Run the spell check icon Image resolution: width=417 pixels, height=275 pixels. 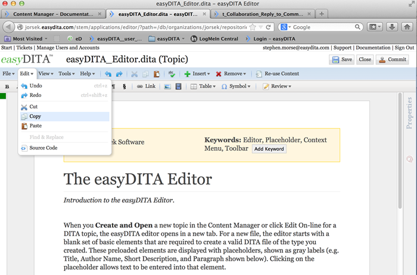coord(172,74)
